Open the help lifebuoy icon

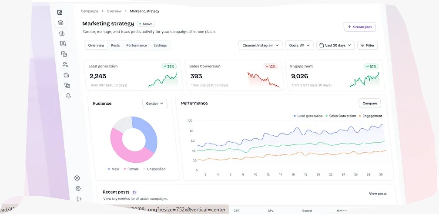click(x=77, y=178)
